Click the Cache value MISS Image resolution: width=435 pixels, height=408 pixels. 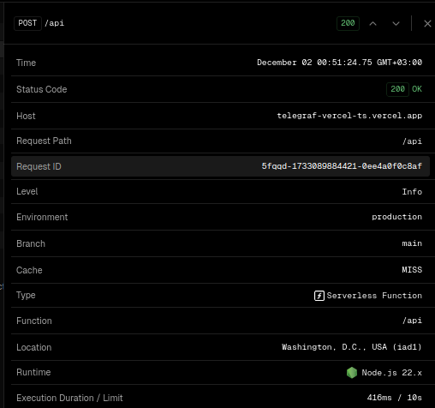pos(412,270)
